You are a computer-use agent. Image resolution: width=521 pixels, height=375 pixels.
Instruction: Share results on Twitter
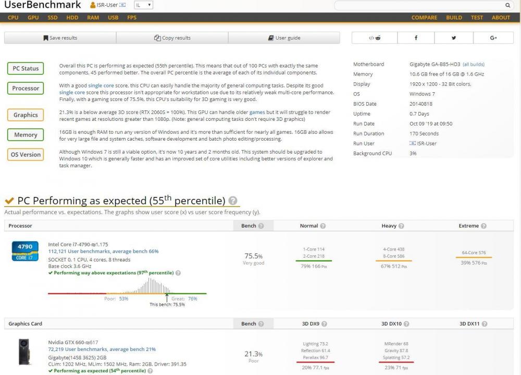(x=454, y=38)
